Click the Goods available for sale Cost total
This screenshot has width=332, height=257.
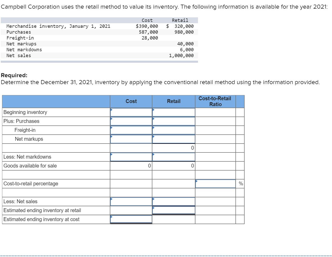point(131,166)
